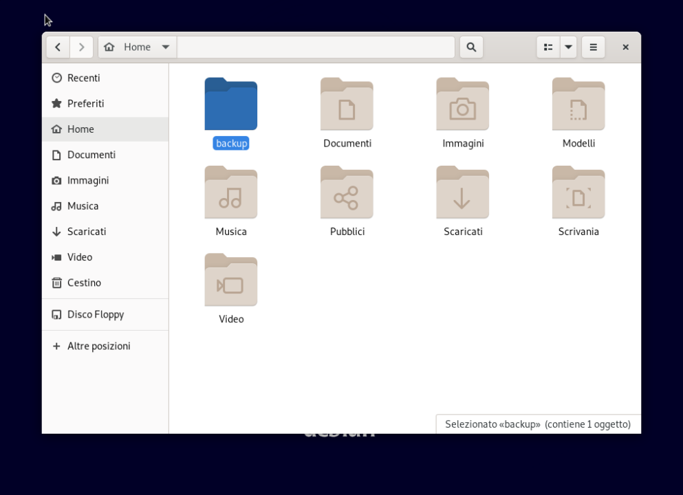This screenshot has height=495, width=683.
Task: Select the Musica folder in grid
Action: [x=231, y=192]
